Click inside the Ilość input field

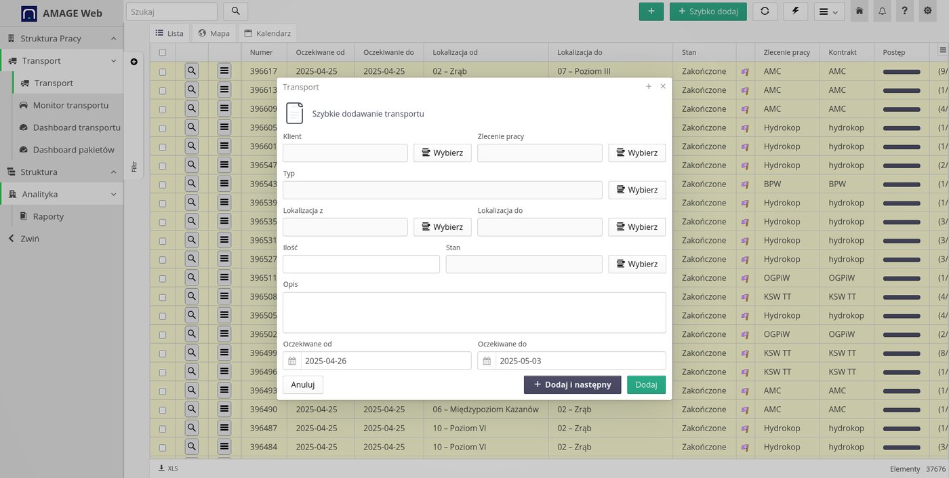361,264
